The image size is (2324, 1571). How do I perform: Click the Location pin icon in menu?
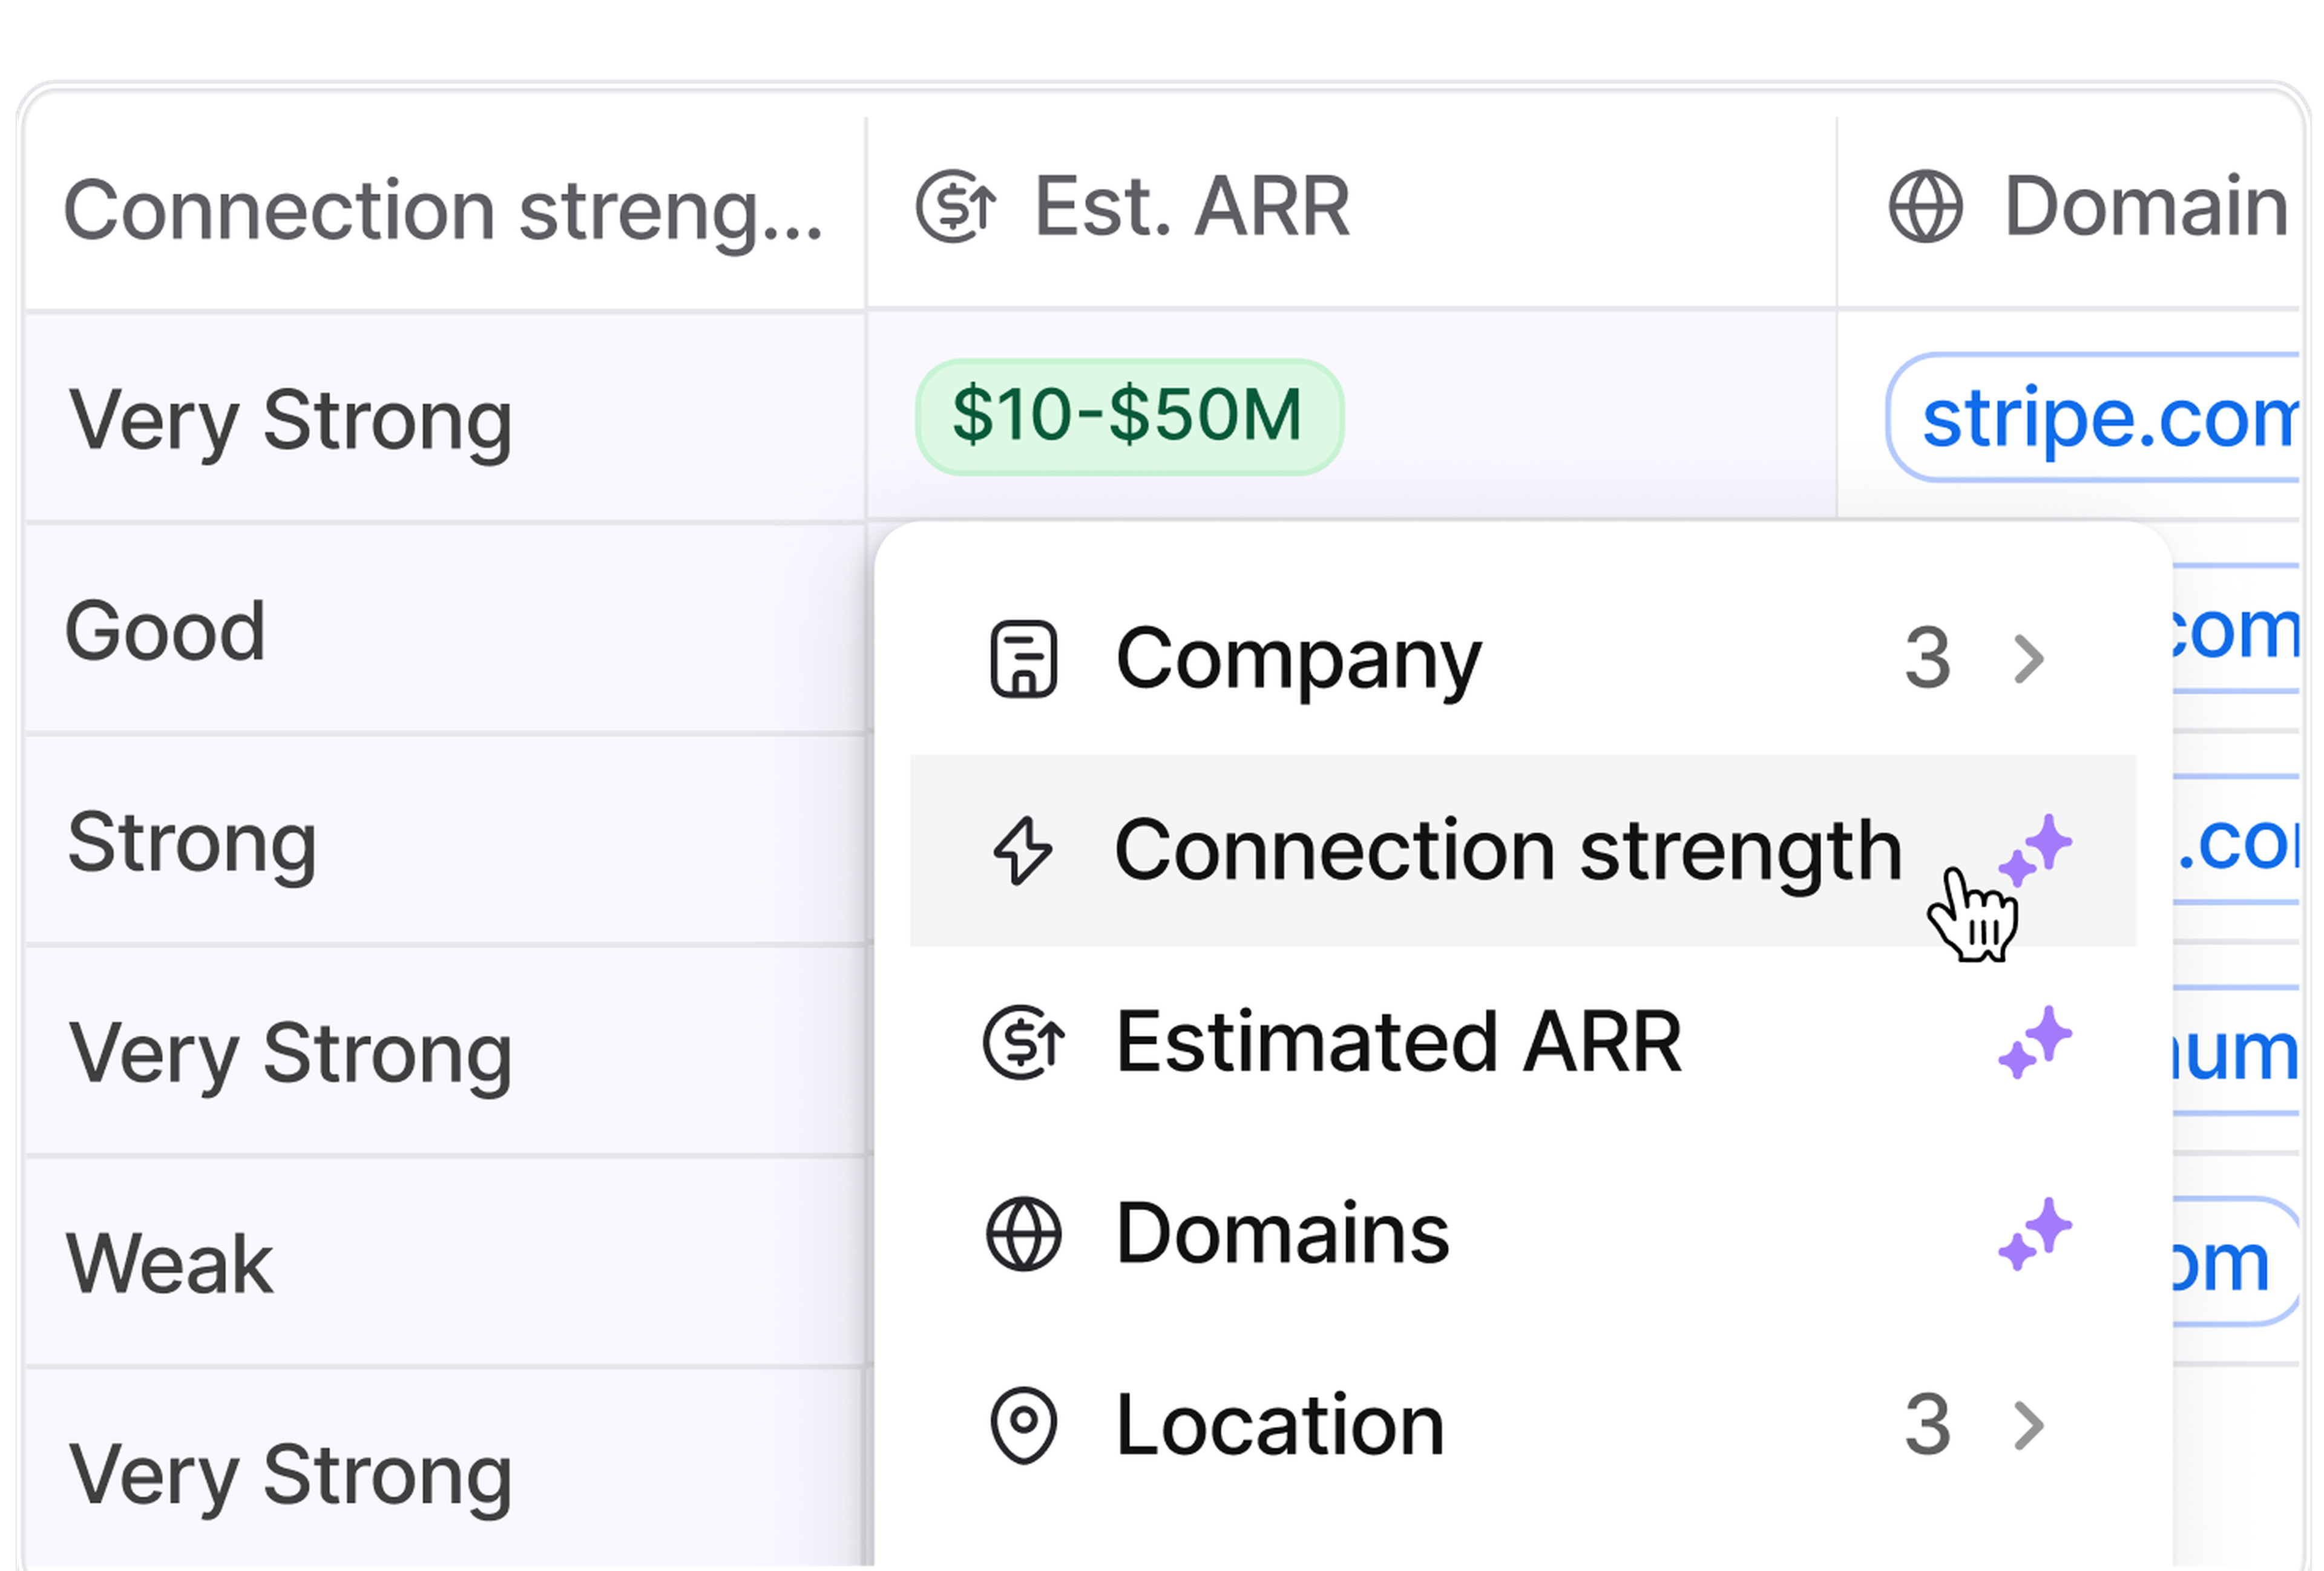pos(1023,1426)
